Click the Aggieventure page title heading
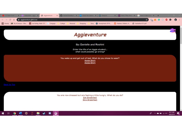182x129 pixels. [90, 35]
